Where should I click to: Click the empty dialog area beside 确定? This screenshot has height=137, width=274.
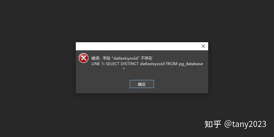point(181,84)
